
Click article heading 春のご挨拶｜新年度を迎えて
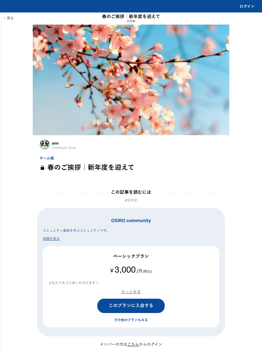point(90,168)
